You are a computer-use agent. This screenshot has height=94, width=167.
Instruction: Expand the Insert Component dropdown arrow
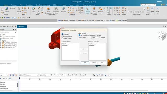coord(52,13)
